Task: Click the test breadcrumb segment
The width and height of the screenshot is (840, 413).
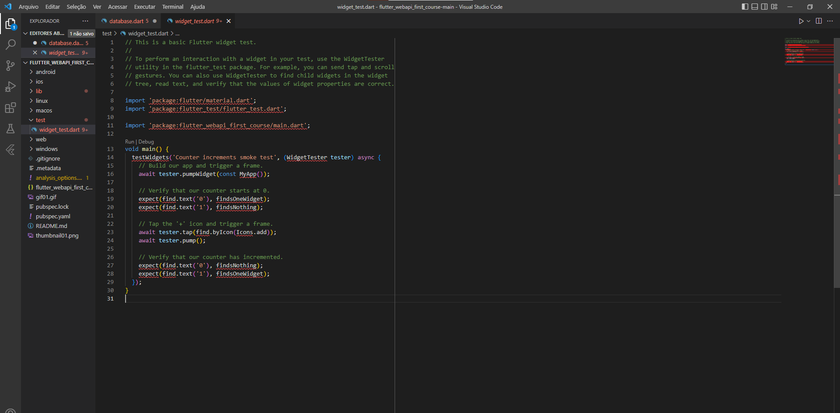Action: coord(107,33)
